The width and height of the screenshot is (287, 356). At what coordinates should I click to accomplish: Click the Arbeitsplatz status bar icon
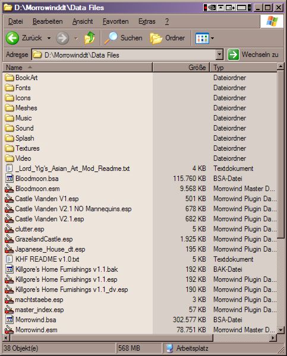(169, 348)
